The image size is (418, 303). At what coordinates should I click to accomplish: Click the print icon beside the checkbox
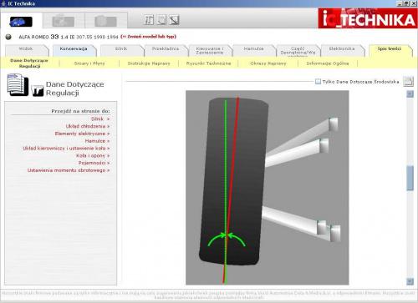point(409,82)
